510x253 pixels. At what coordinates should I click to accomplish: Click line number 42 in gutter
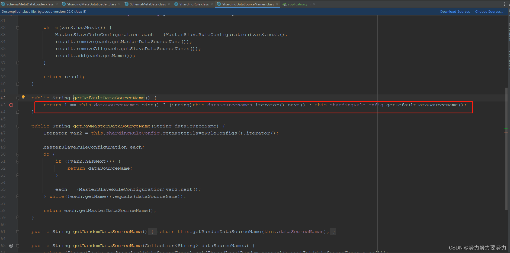[x=3, y=98]
